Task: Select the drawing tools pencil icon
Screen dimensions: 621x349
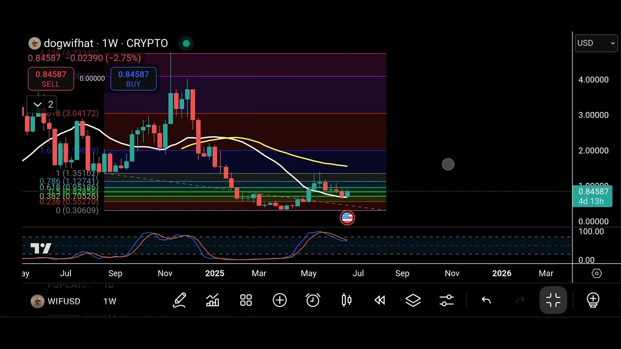Action: tap(180, 301)
